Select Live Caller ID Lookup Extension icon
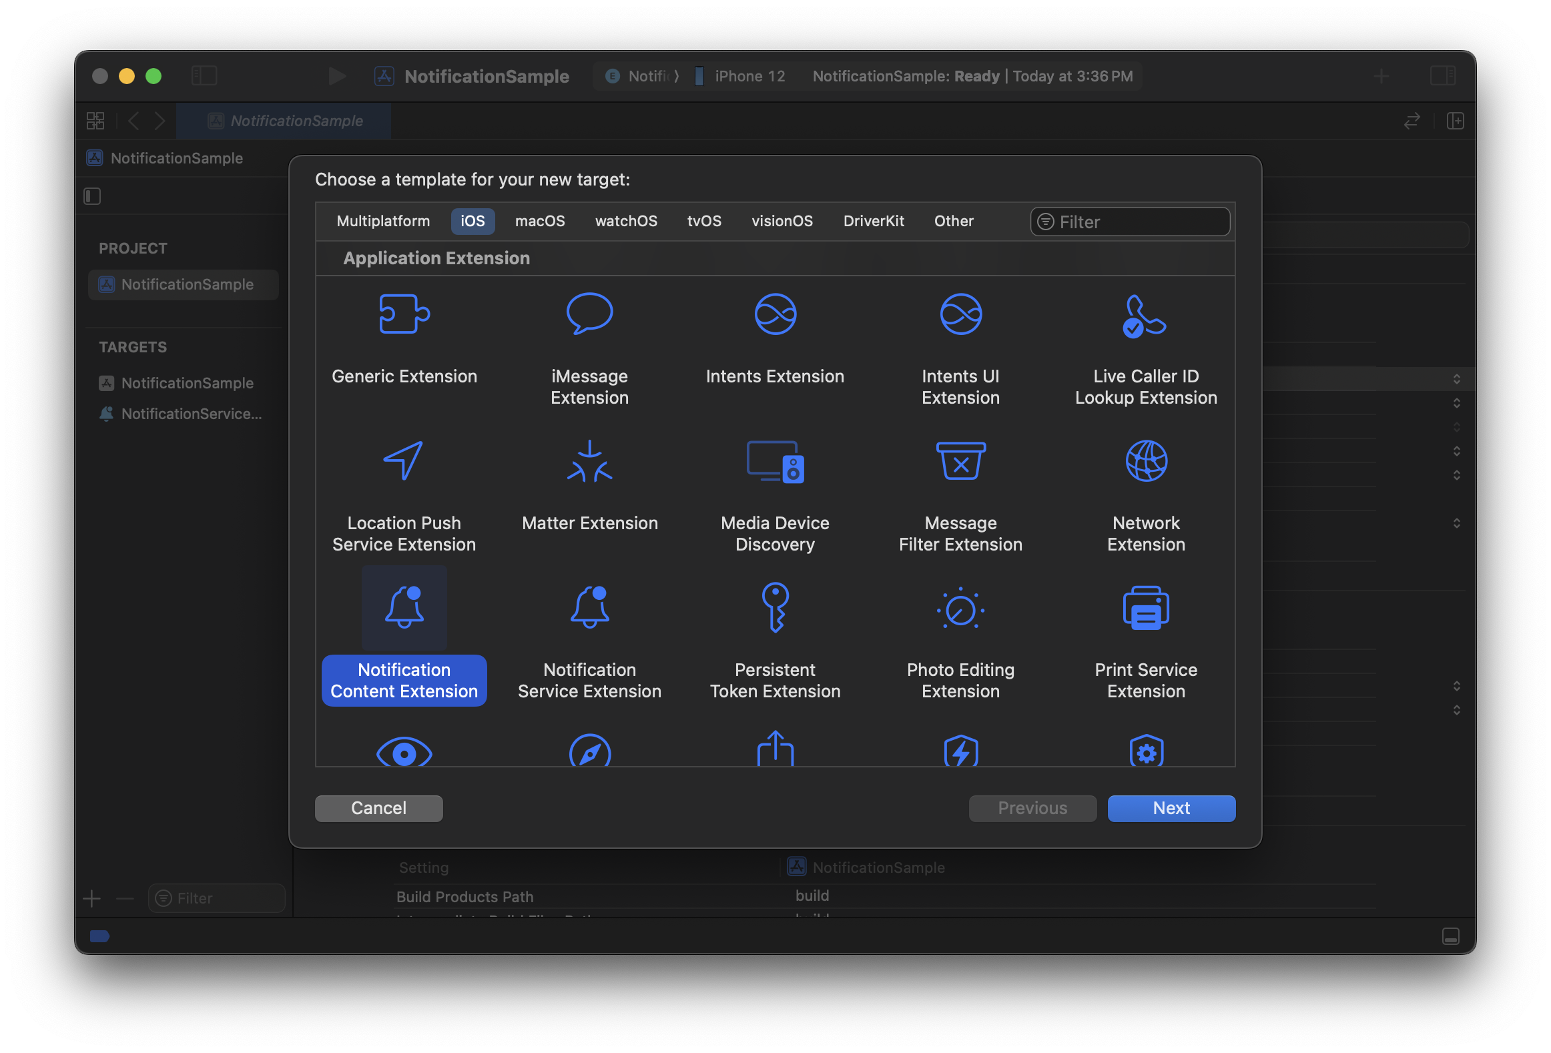The image size is (1551, 1053). [1145, 316]
